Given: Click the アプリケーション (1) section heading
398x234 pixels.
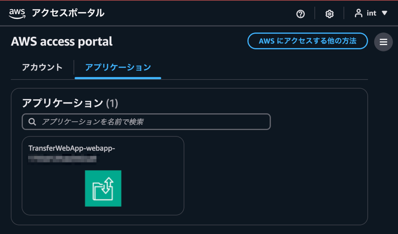Looking at the screenshot, I should click(x=70, y=103).
